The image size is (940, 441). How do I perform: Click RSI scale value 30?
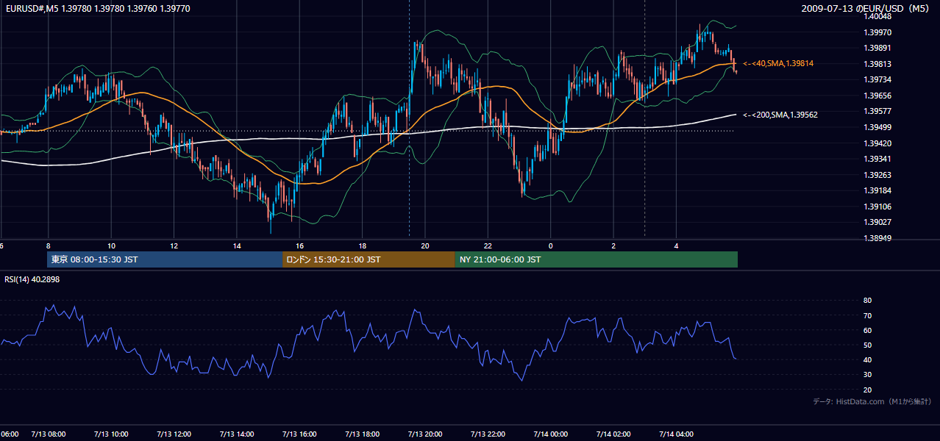[867, 374]
